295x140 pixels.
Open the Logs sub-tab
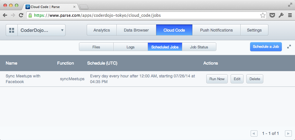[130, 47]
